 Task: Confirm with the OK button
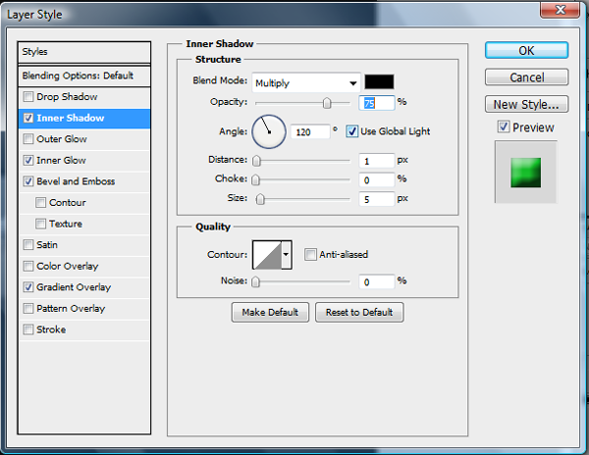[x=526, y=50]
